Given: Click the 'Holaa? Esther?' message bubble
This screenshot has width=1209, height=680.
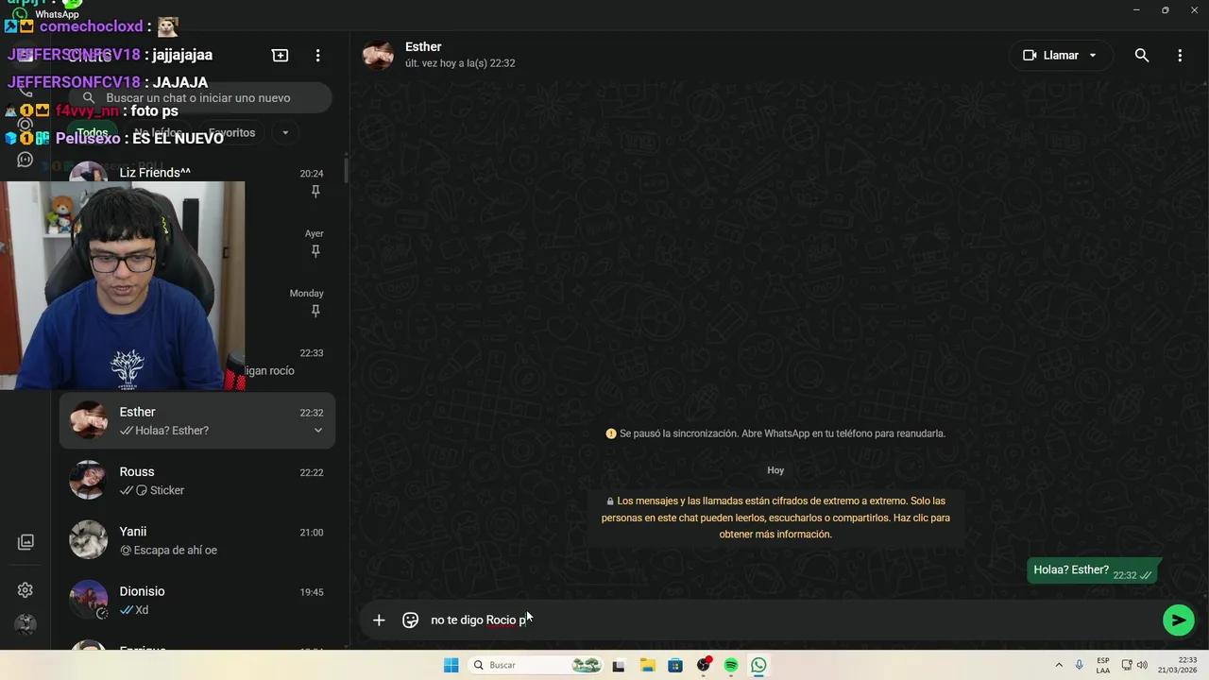Looking at the screenshot, I should 1092,571.
